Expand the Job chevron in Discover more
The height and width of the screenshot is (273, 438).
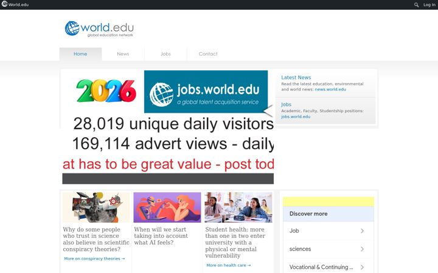click(363, 231)
